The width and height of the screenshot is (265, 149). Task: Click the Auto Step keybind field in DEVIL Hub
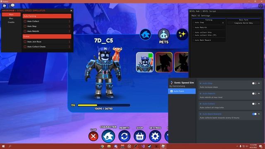223,22
